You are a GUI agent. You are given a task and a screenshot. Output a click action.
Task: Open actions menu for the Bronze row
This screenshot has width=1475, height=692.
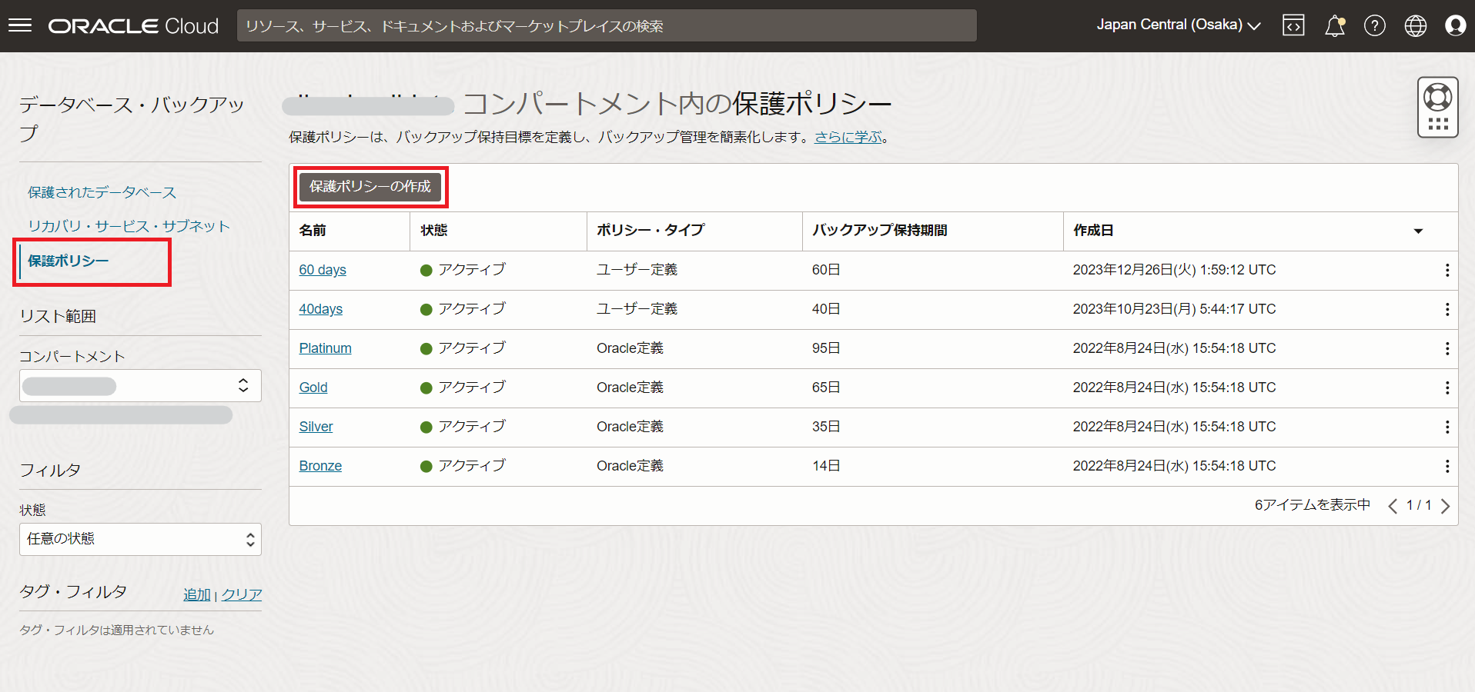[x=1447, y=466]
